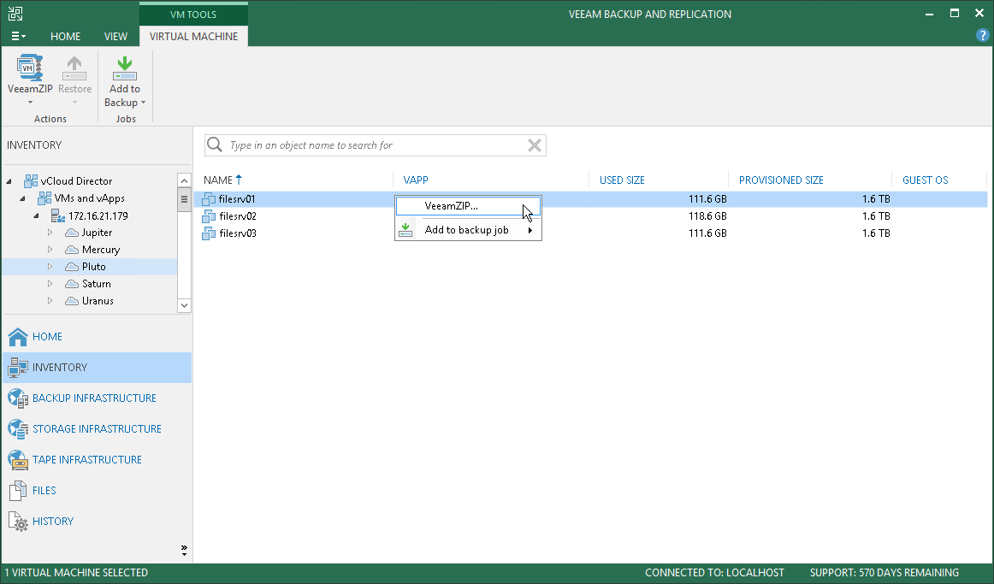The height and width of the screenshot is (584, 994).
Task: Open the main menu hamburger dropdown
Action: 18,36
